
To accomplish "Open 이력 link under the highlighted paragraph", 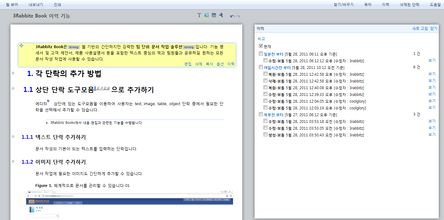I will 231,64.
